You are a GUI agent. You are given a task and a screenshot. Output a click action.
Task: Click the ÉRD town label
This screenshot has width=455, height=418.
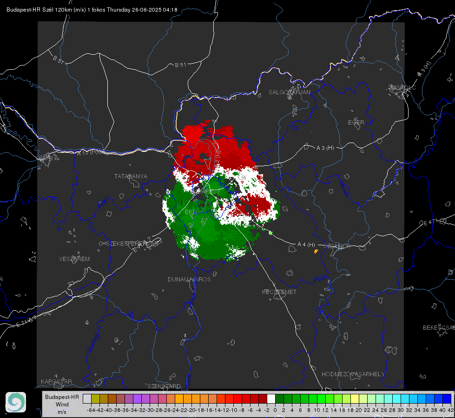[191, 212]
